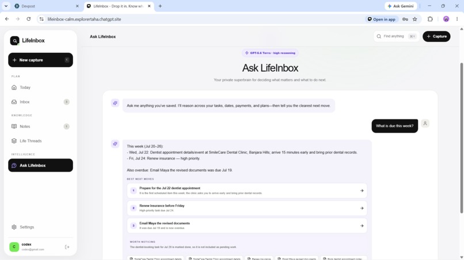The width and height of the screenshot is (464, 260).
Task: Click the green codex avatar
Action: (x=14, y=247)
